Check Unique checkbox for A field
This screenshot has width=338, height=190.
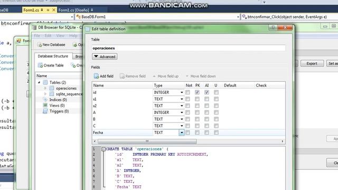click(216, 112)
